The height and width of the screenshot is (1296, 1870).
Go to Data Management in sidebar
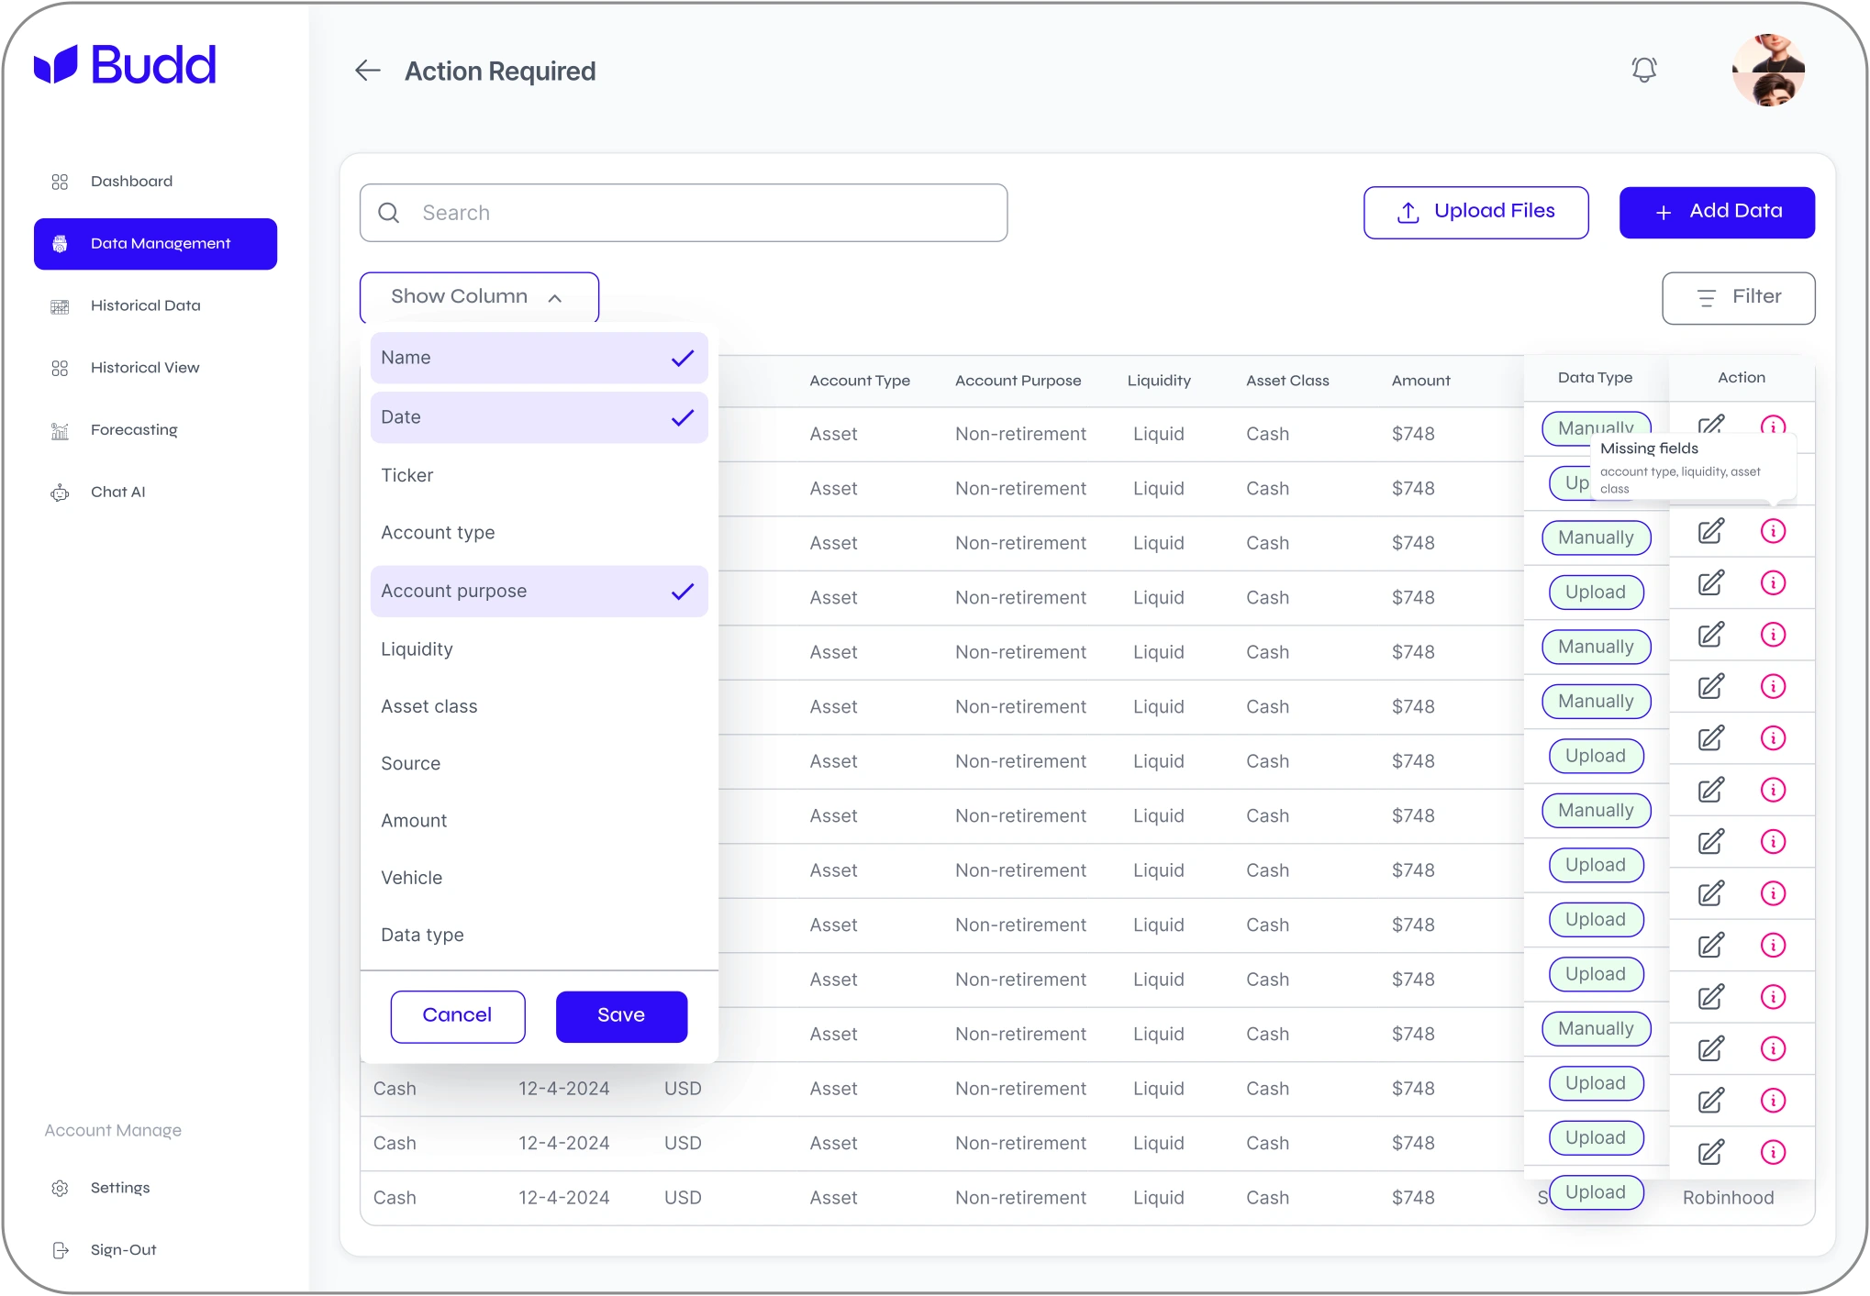155,244
